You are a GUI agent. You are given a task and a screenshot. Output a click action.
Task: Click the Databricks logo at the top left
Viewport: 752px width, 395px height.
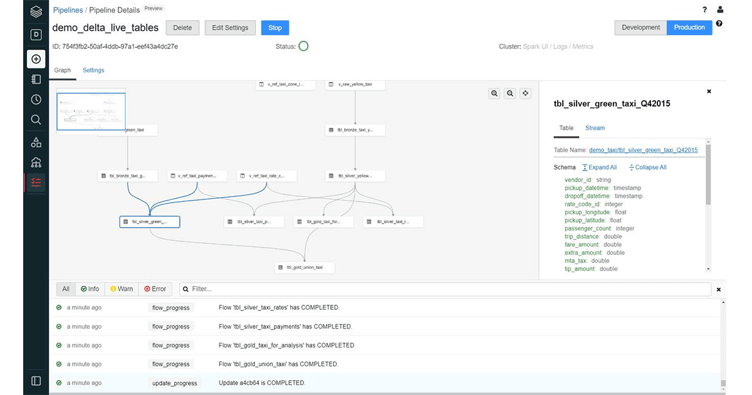[x=36, y=11]
